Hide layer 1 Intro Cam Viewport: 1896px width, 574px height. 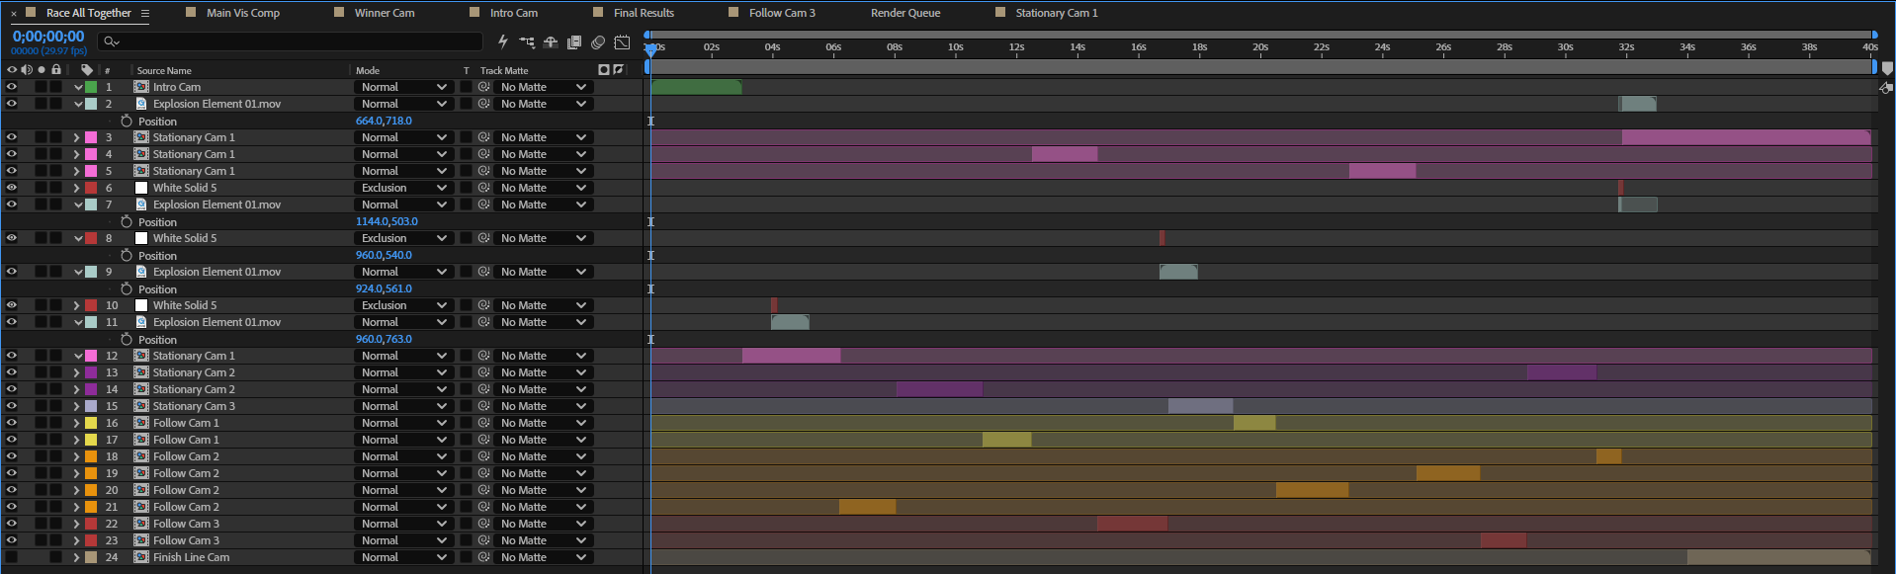click(12, 87)
